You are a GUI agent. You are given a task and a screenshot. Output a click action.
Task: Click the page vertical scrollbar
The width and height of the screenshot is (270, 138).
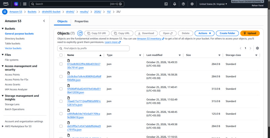269,69
